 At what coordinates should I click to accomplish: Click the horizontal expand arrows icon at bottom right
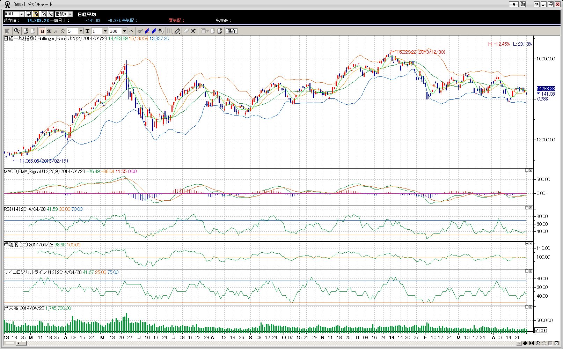point(525,343)
